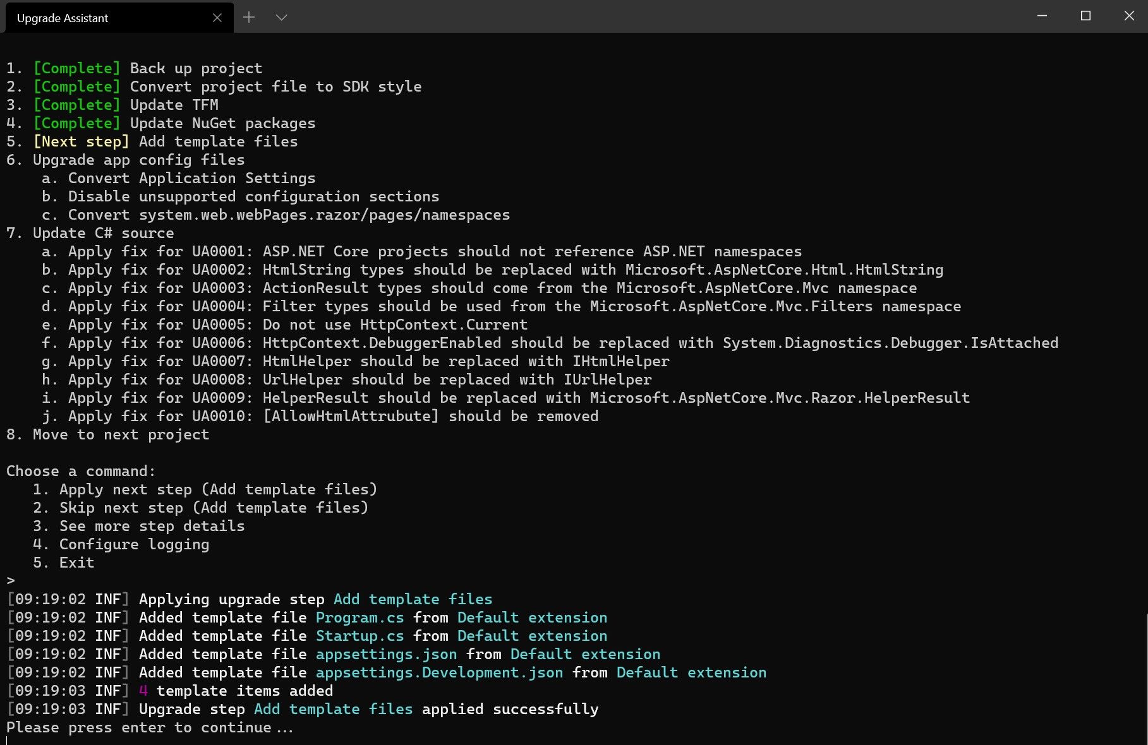The height and width of the screenshot is (745, 1148).
Task: Click the terminal input cursor line
Action: [10, 580]
